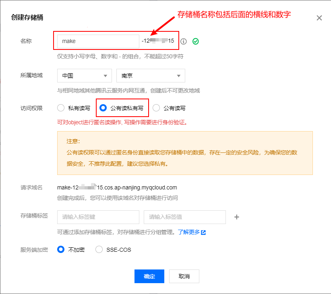Viewport: 331px width, 294px height.
Task: Click the hint 可通过添加存储桶标签，对存储桶进行分组管理
Action: (x=116, y=232)
